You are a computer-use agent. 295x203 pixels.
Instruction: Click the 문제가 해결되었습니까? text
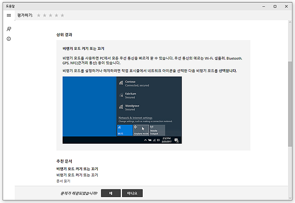[79, 193]
